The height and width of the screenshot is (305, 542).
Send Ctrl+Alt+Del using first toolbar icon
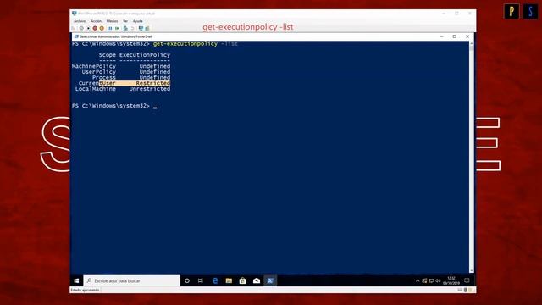pos(74,28)
